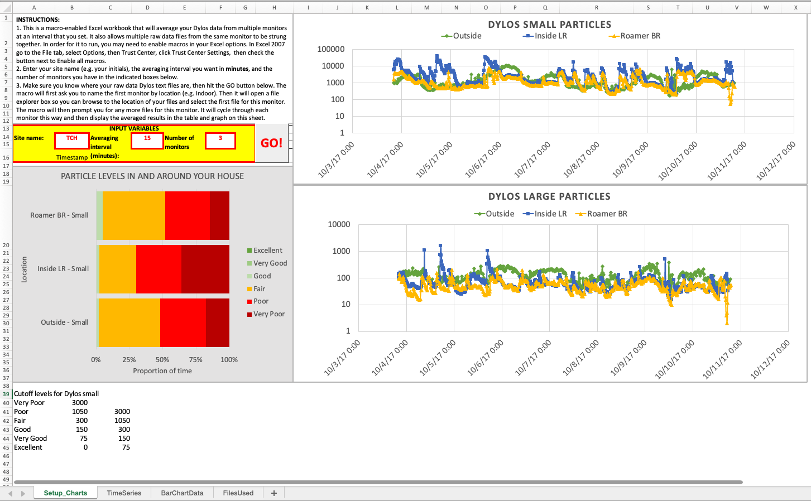Viewport: 811px width, 501px height.
Task: Select column R header
Action: coord(596,7)
